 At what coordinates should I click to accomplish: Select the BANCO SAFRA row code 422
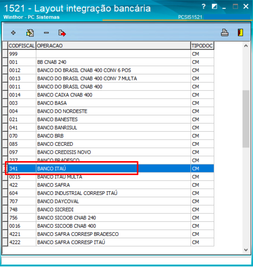[108, 185]
